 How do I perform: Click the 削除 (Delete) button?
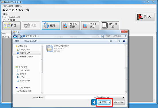tap(51, 25)
